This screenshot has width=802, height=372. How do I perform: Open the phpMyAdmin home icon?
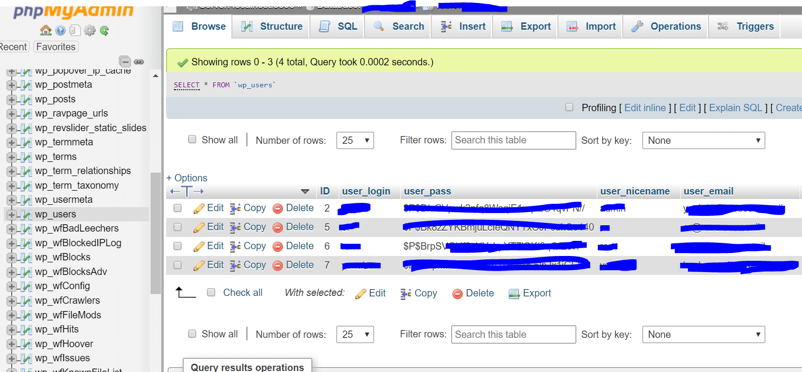point(46,31)
